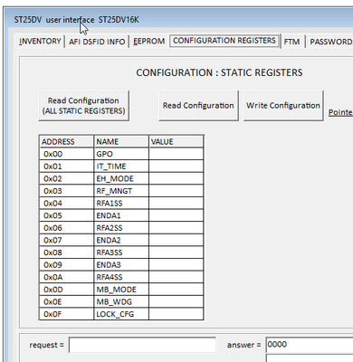Click the MB_WDG value cell
This screenshot has width=353, height=362.
176,302
